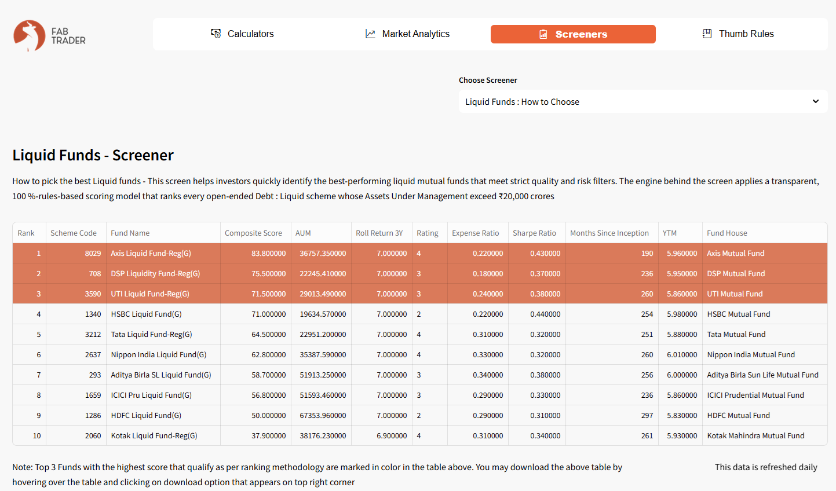The height and width of the screenshot is (491, 836).
Task: Go to the Thumb Rules tab
Action: coord(738,34)
